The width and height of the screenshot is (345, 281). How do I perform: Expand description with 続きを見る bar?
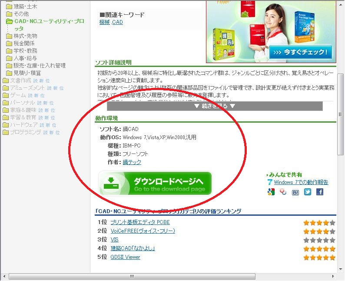tap(215, 106)
